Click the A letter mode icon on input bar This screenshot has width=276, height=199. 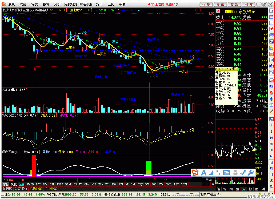tap(204, 173)
